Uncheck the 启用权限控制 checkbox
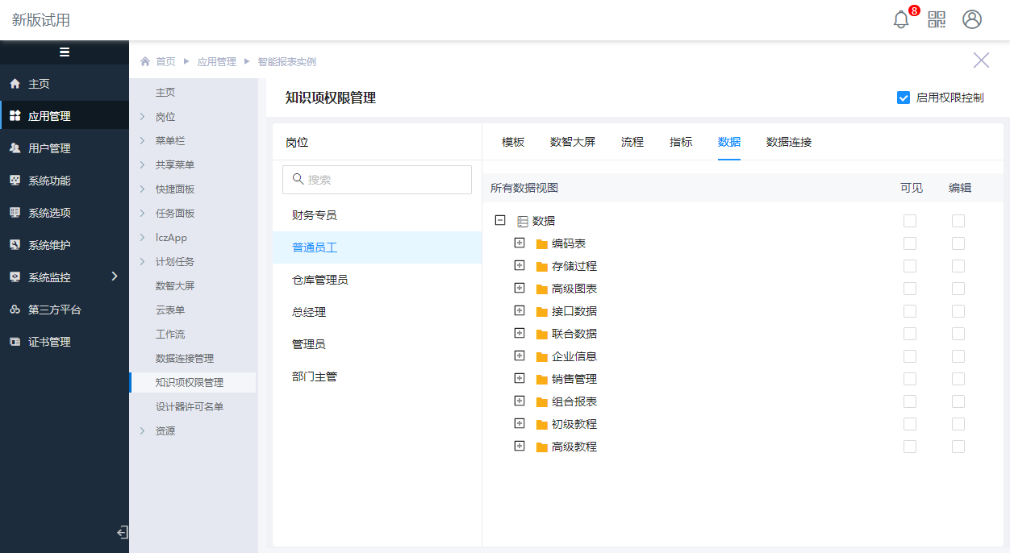The image size is (1010, 553). click(904, 98)
